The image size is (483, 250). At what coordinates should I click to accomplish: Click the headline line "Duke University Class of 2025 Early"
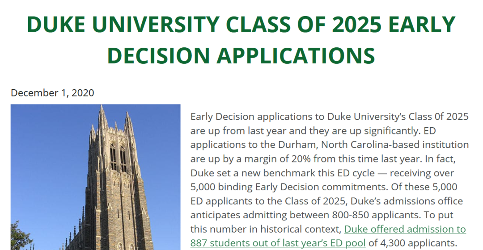[241, 25]
